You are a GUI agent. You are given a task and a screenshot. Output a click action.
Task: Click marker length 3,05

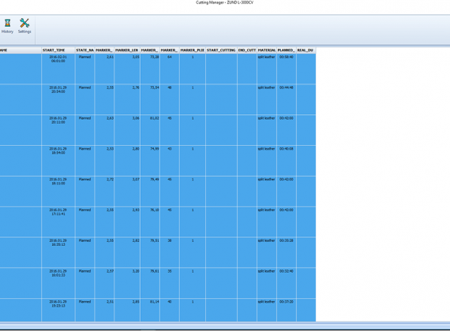[136, 57]
